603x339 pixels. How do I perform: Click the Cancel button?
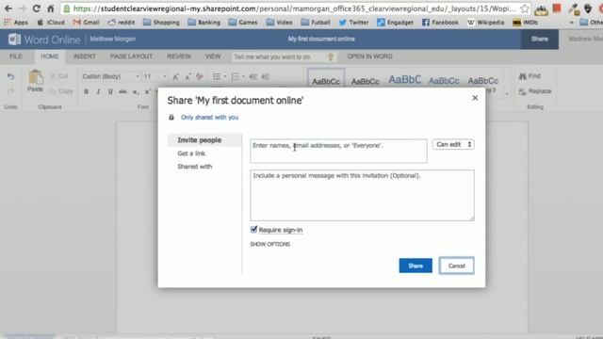pos(456,266)
